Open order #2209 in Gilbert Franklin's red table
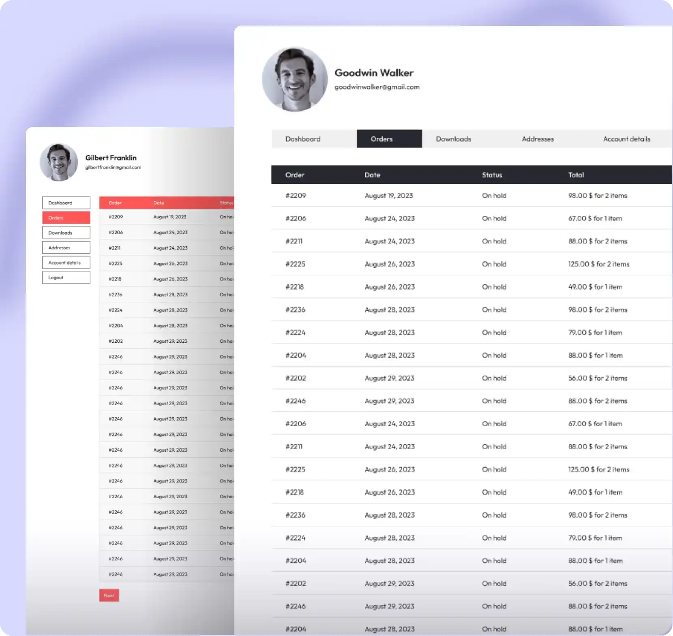 [x=116, y=217]
